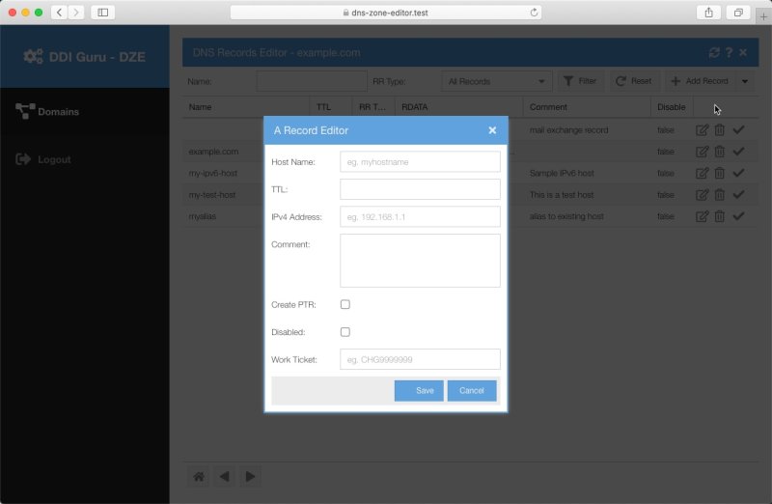Click the Save button in record editor
This screenshot has width=772, height=504.
point(419,391)
